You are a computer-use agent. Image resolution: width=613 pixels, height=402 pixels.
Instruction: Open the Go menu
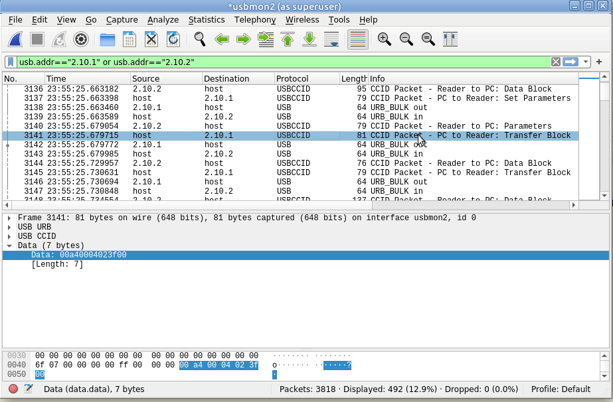(91, 19)
